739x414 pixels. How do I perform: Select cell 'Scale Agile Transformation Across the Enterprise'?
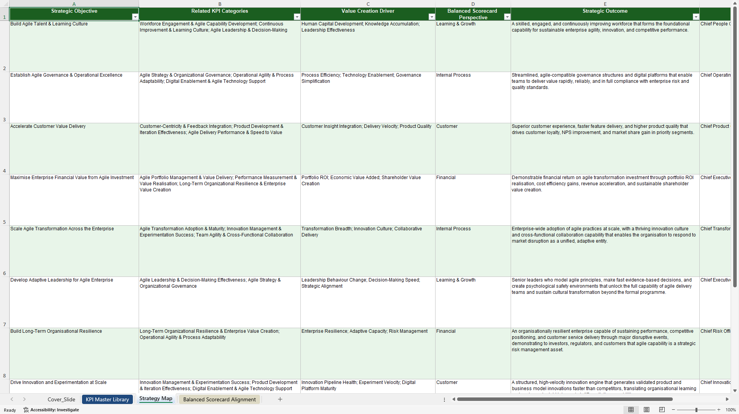tap(74, 251)
